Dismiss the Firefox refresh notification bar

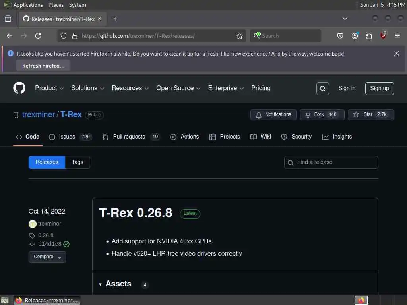tap(397, 54)
